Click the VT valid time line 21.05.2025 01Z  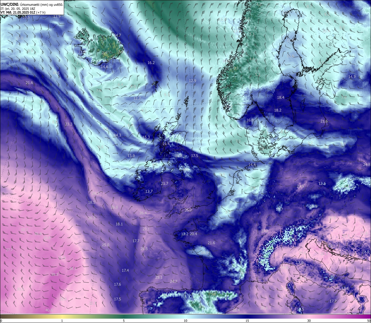(x=23, y=12)
